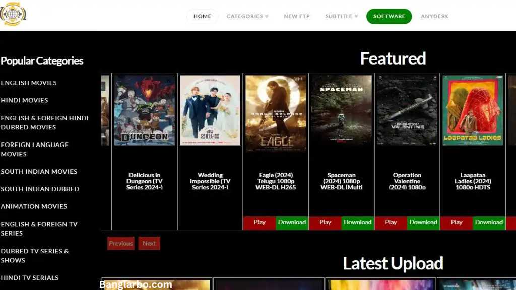Select South Indian Dubbed category
The image size is (516, 290).
coord(40,189)
